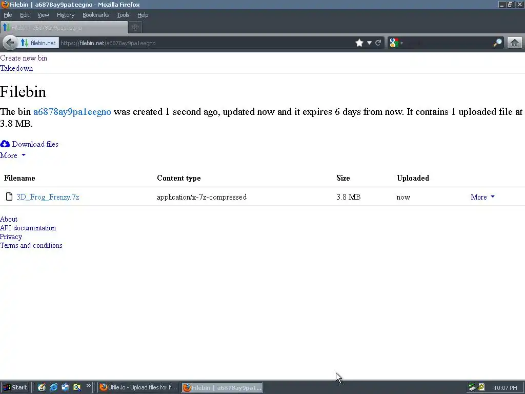Open the Windows Start button
This screenshot has height=394, width=525.
(15, 387)
